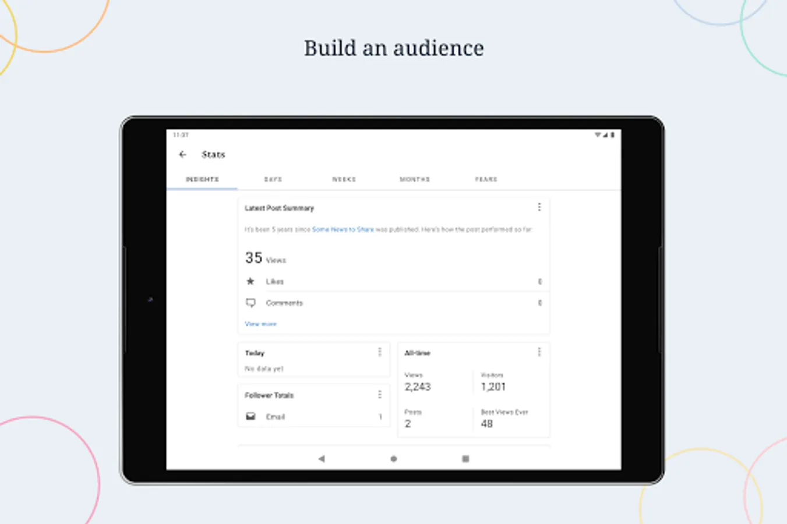
Task: Tap the Android recent apps button
Action: [x=465, y=459]
